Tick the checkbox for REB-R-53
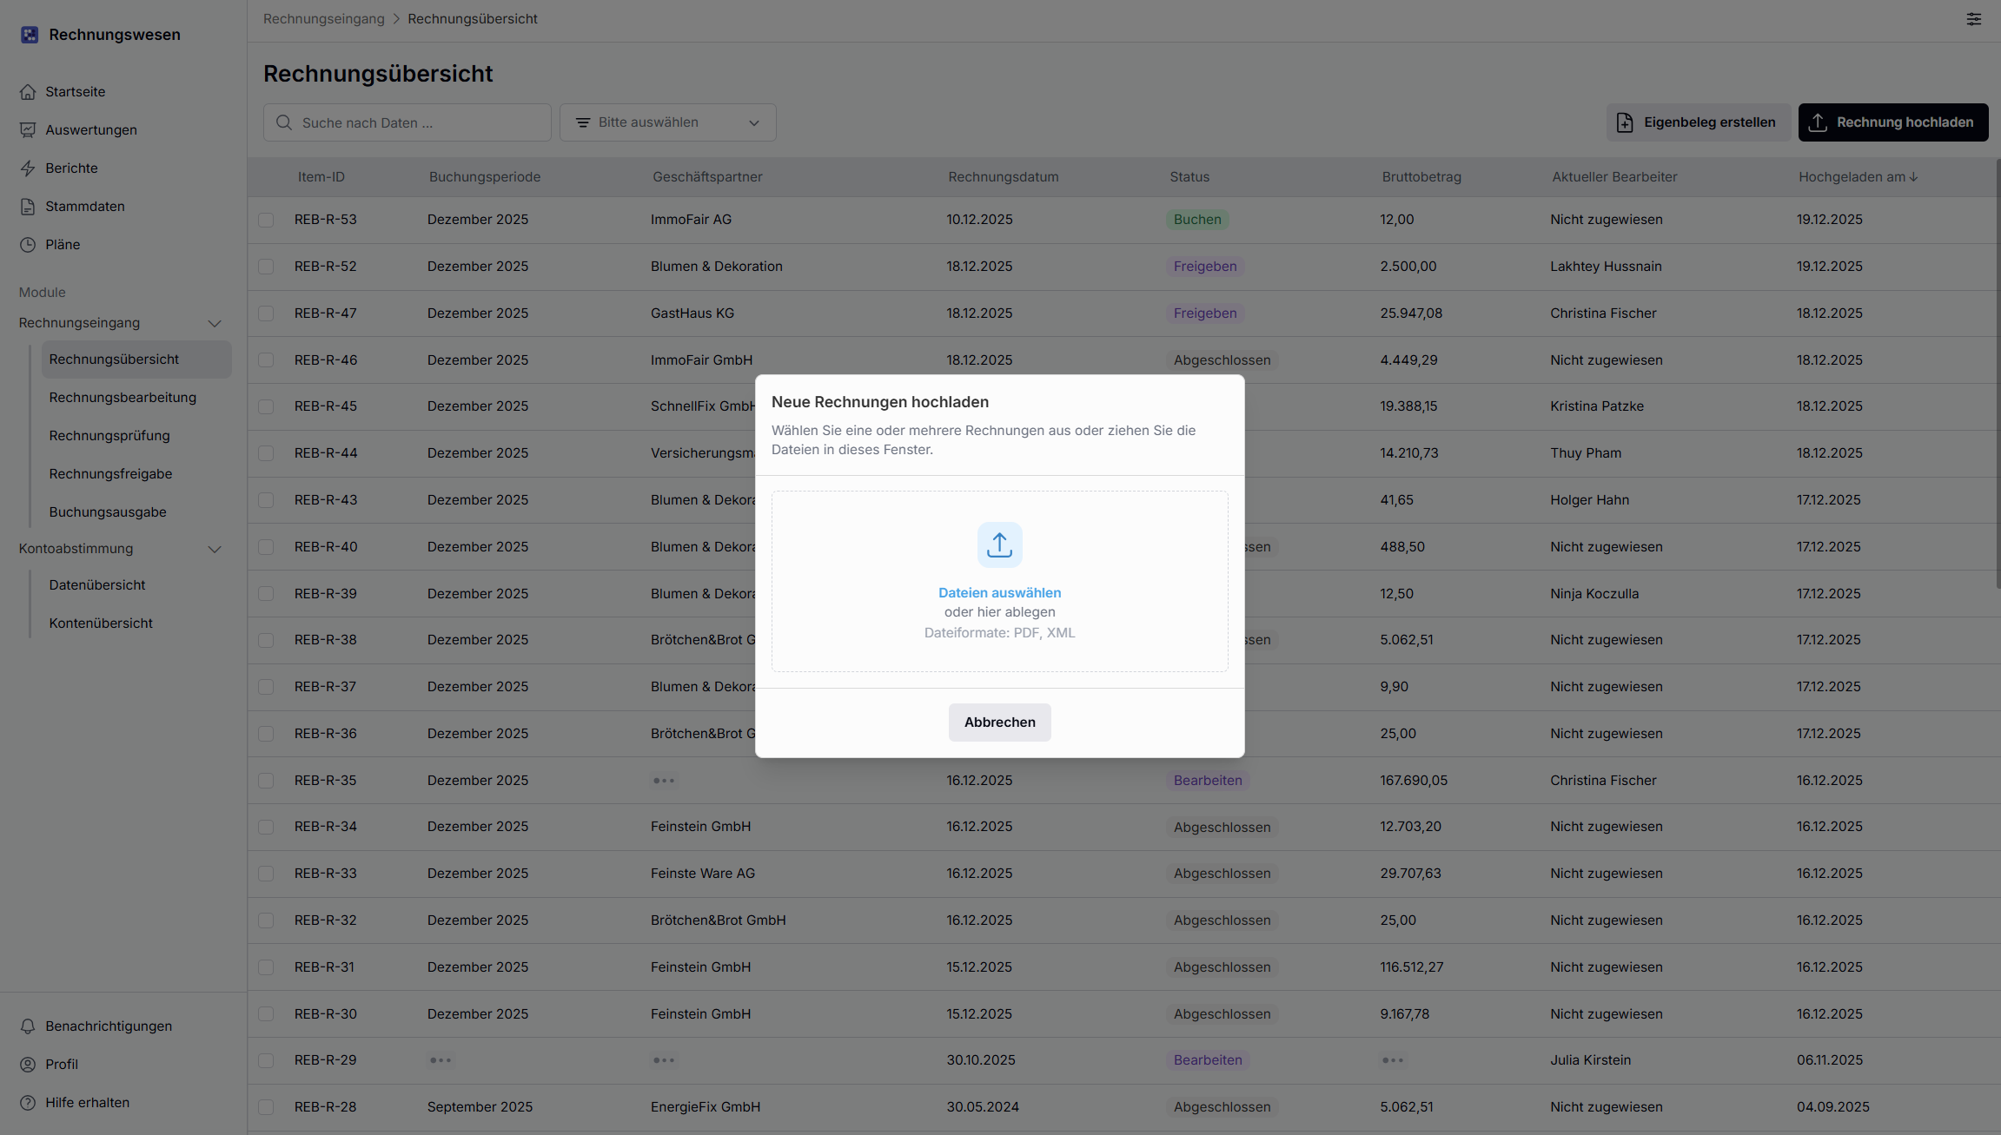Viewport: 2001px width, 1135px height. 266,221
